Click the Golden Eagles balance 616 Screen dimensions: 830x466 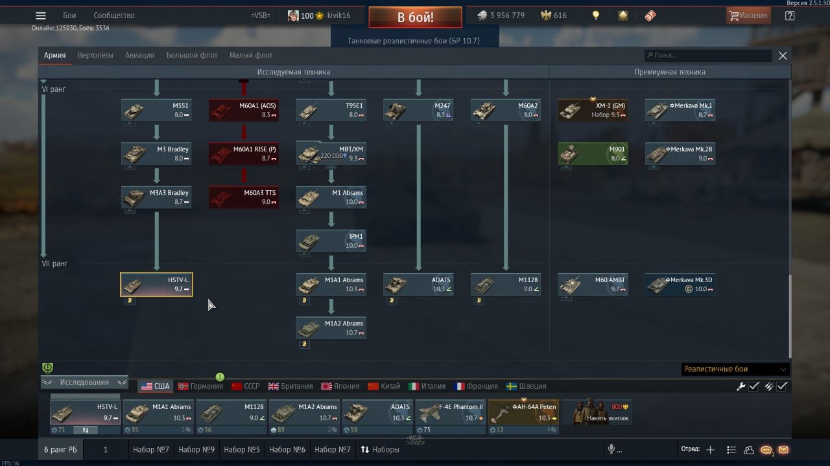[x=554, y=16]
